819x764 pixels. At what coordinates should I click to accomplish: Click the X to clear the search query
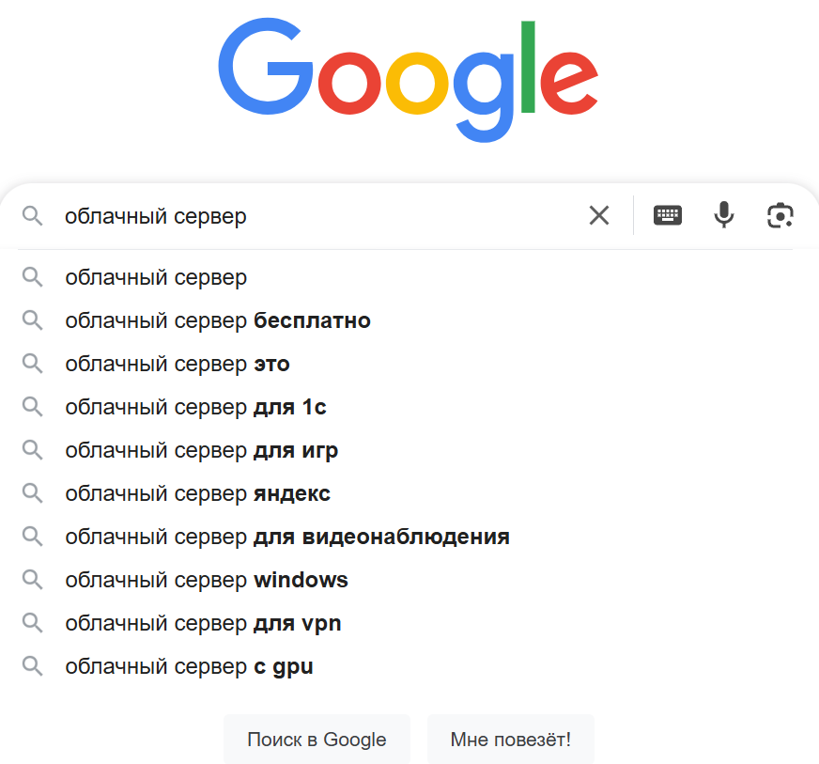coord(599,215)
